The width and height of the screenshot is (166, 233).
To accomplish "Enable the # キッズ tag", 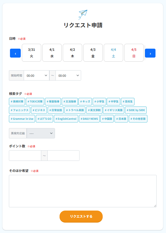I will coord(85,102).
